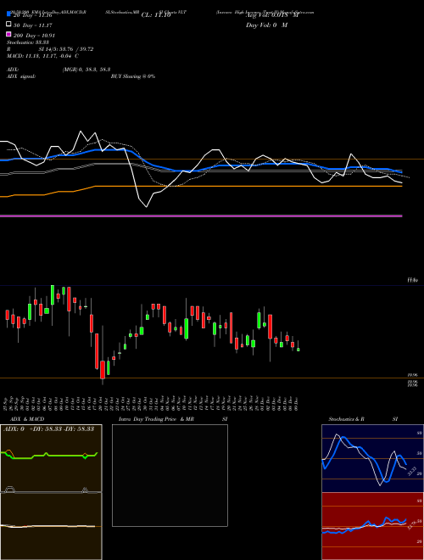Select the '50 Day - 11.17' label

coord(33,25)
